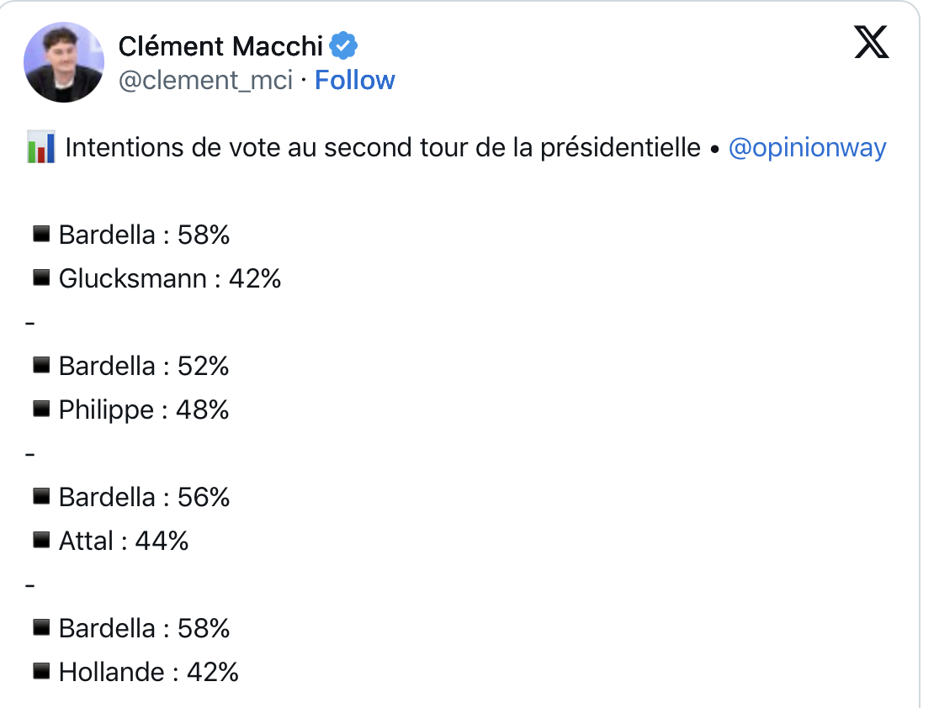The width and height of the screenshot is (939, 708).
Task: Open Clément Macchi's profile picture
Action: [x=64, y=62]
